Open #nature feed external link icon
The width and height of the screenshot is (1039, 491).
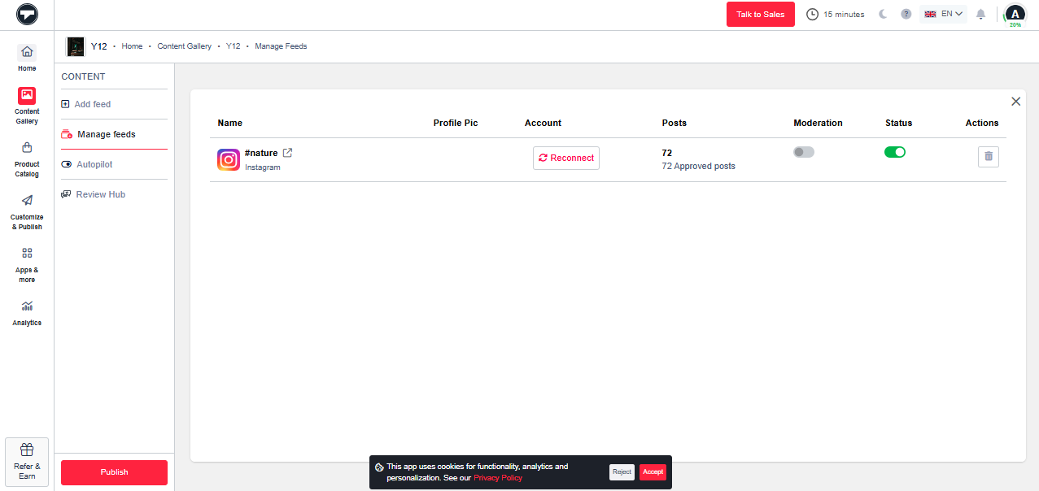pos(287,153)
